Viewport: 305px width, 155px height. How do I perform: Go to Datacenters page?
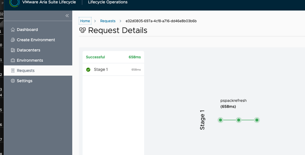[28, 50]
